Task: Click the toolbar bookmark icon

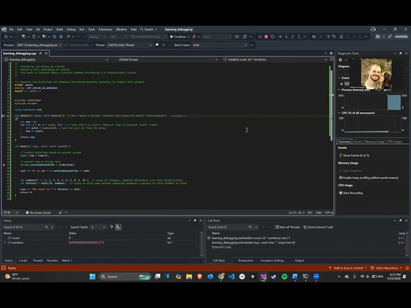Action: (341, 37)
